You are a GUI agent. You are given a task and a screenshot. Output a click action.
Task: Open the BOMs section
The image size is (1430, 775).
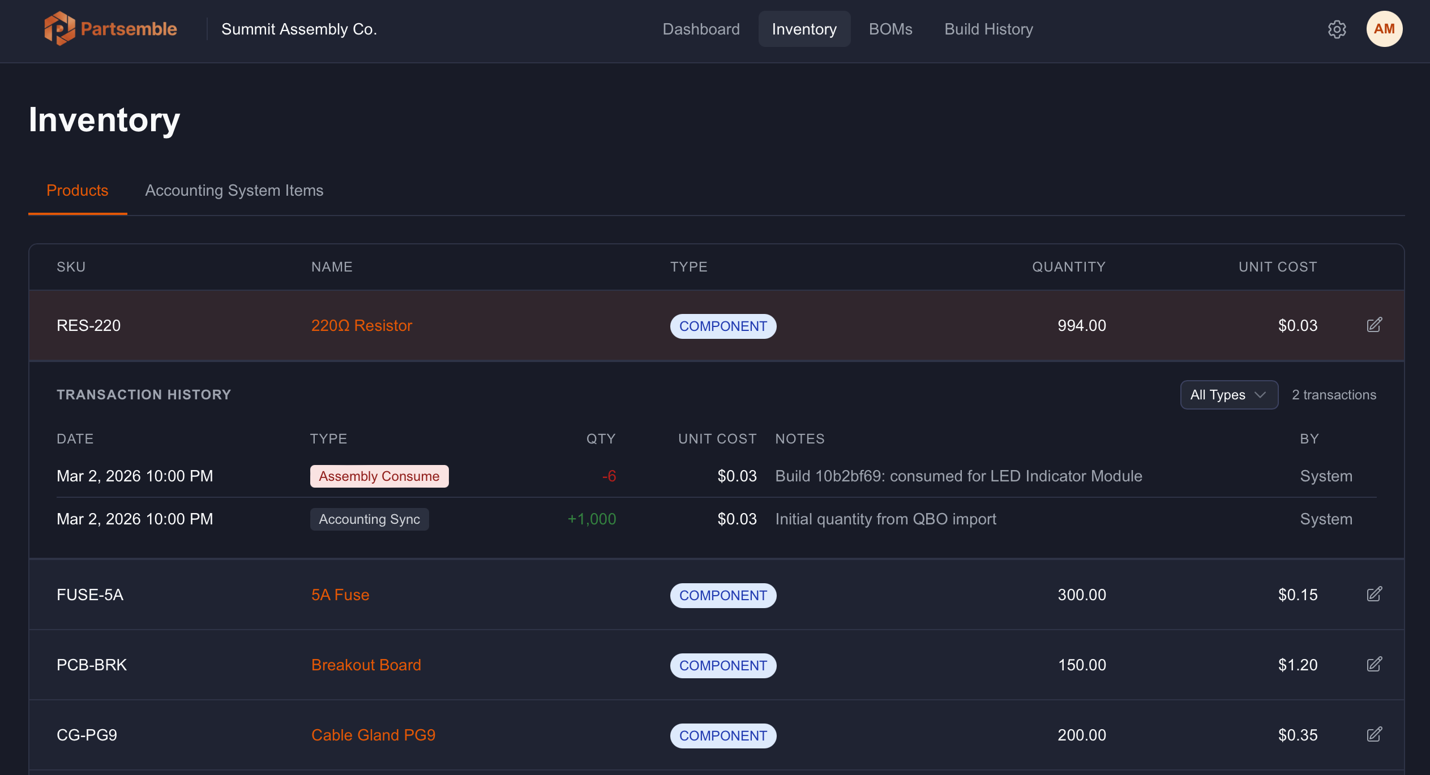890,29
